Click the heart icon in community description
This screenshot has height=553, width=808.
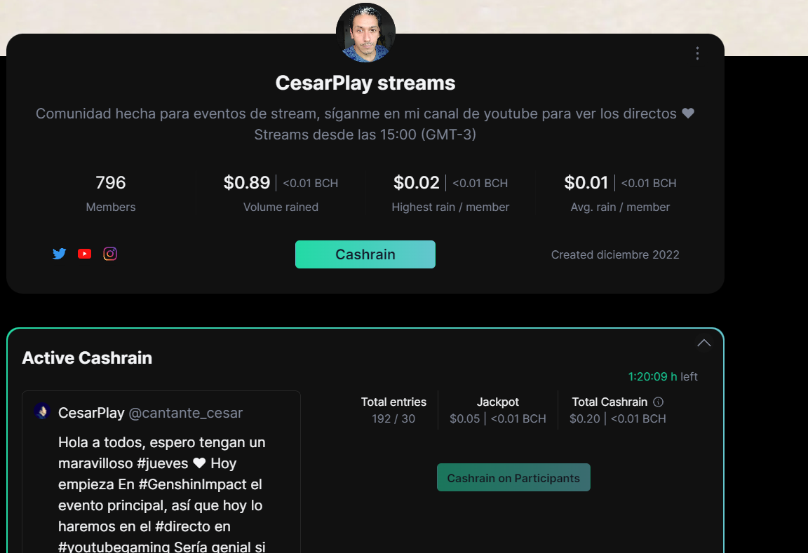pos(688,114)
